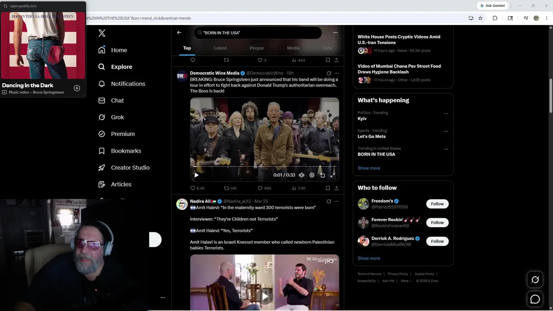553x311 pixels.
Task: Open Premium in sidebar
Action: tap(117, 134)
